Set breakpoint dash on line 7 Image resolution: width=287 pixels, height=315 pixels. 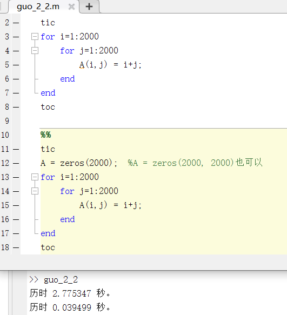16,93
